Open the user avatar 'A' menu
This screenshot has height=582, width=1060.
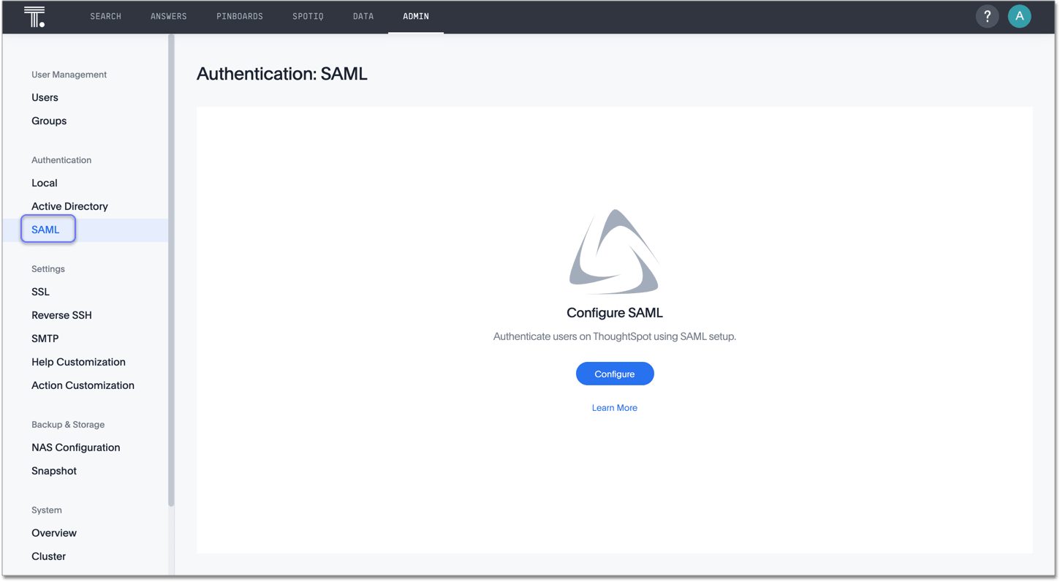[x=1019, y=16]
